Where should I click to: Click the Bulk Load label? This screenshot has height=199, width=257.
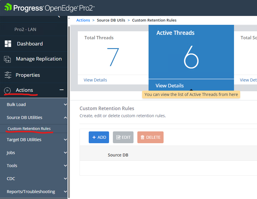(16, 105)
